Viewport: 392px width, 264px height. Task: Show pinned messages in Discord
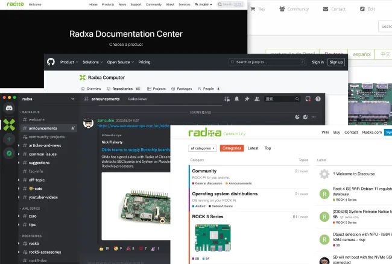tap(247, 99)
